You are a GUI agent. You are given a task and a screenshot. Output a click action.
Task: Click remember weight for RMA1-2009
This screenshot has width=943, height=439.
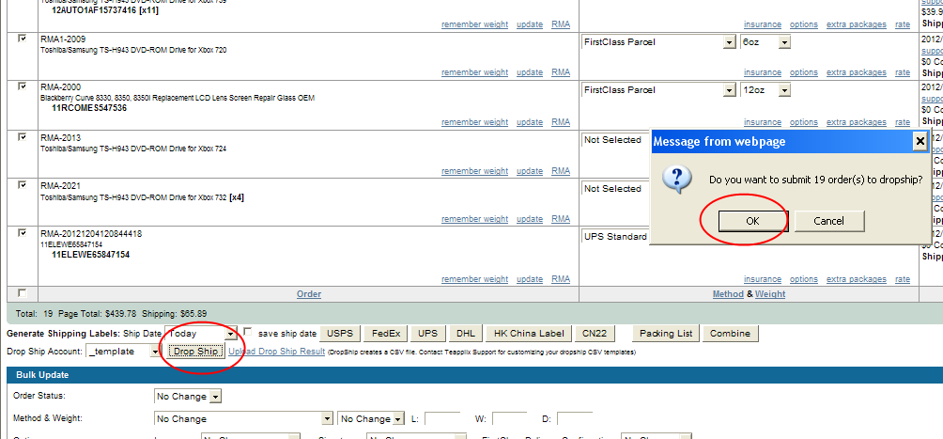[474, 72]
